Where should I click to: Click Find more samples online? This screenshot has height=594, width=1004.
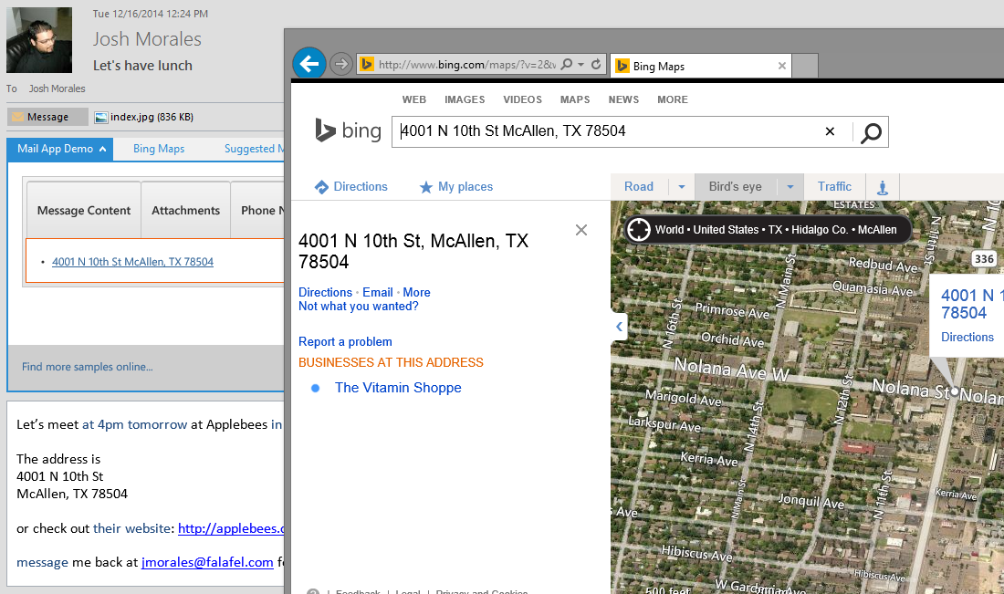tap(87, 366)
